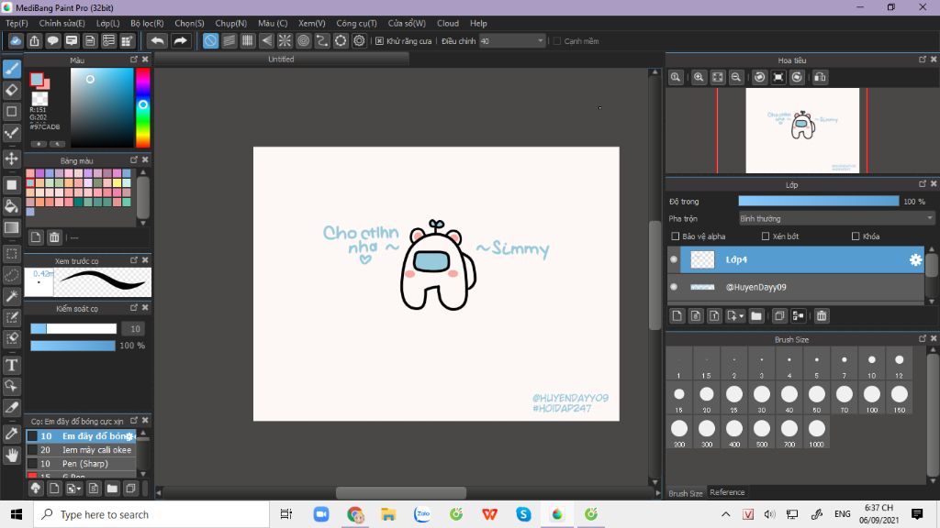This screenshot has height=528, width=940.
Task: Enable the Xén bớt checkbox
Action: [766, 236]
